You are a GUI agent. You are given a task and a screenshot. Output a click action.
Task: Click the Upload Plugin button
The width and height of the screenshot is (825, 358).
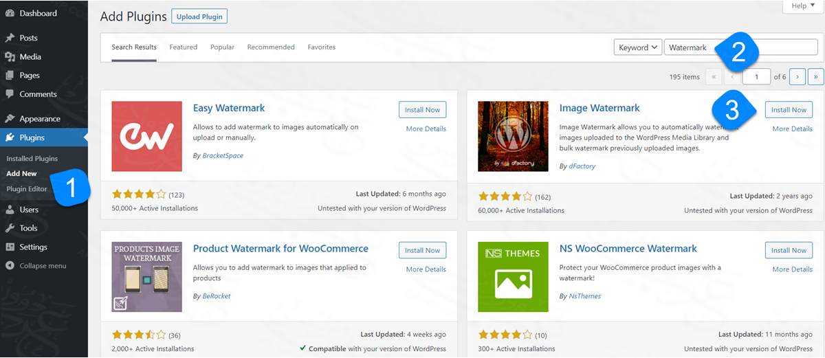[198, 16]
